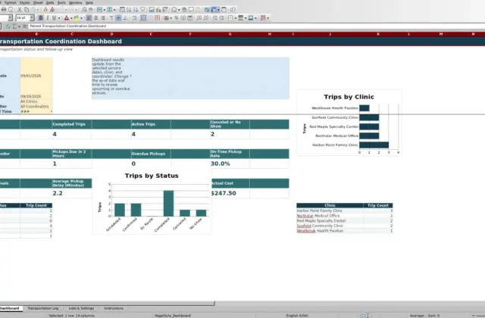Open the font color dropdown arrow
This screenshot has width=485, height=318.
71,18
